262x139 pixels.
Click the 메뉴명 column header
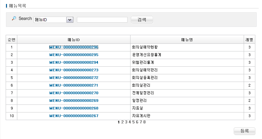coord(187,39)
